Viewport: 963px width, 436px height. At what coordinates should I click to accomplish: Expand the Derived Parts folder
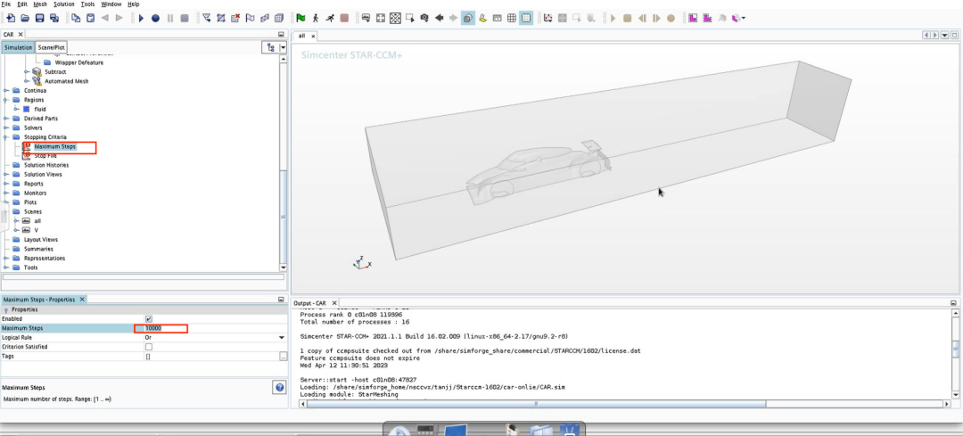coord(7,119)
